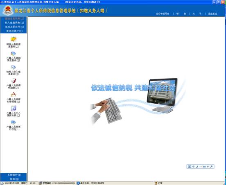Click the IME wrench settings icon

(x=211, y=167)
